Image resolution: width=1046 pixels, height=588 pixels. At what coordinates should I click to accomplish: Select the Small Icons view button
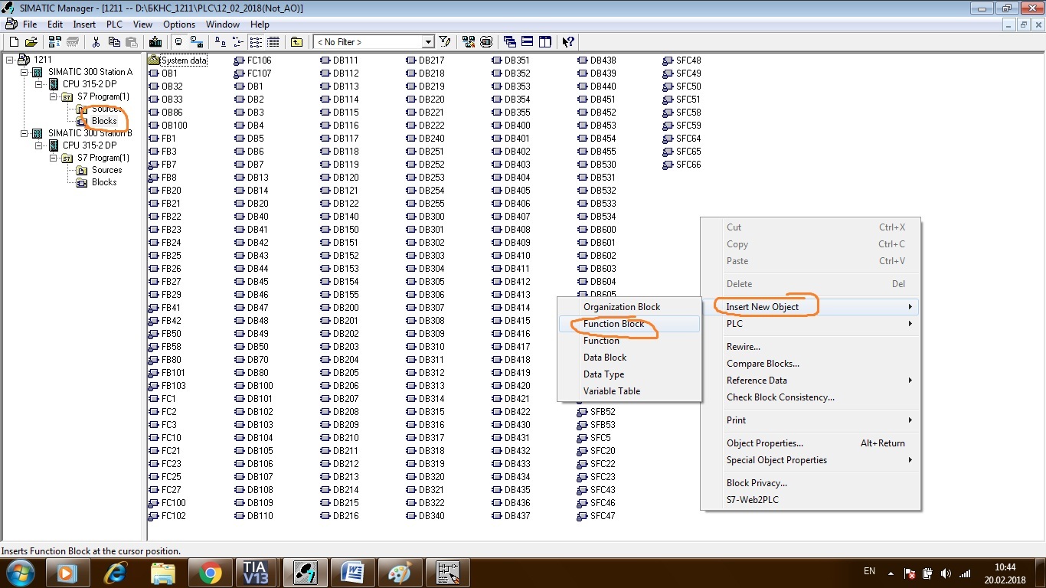point(238,42)
